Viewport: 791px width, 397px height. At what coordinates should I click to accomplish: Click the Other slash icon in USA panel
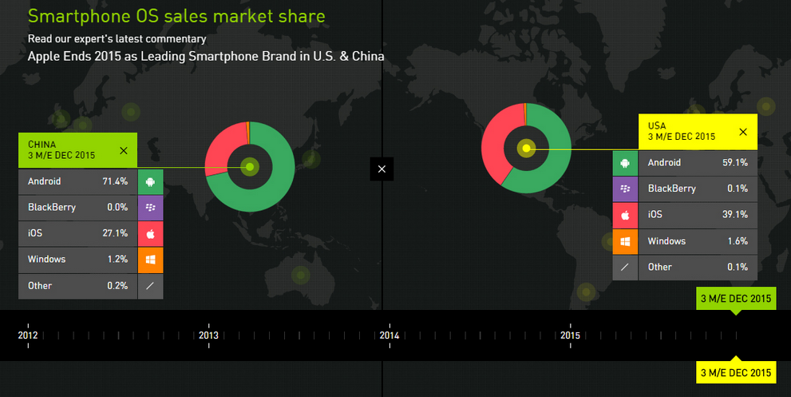625,267
